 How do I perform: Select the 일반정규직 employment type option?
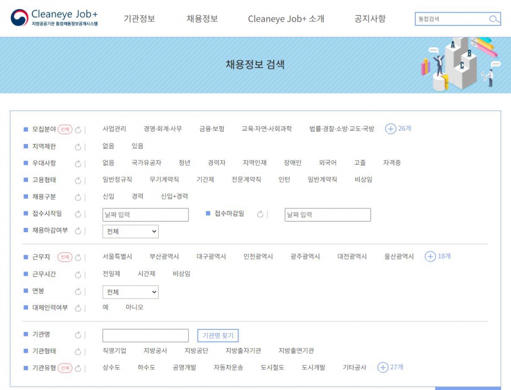(x=117, y=180)
